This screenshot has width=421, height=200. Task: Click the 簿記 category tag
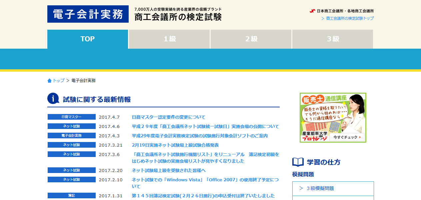point(72,196)
